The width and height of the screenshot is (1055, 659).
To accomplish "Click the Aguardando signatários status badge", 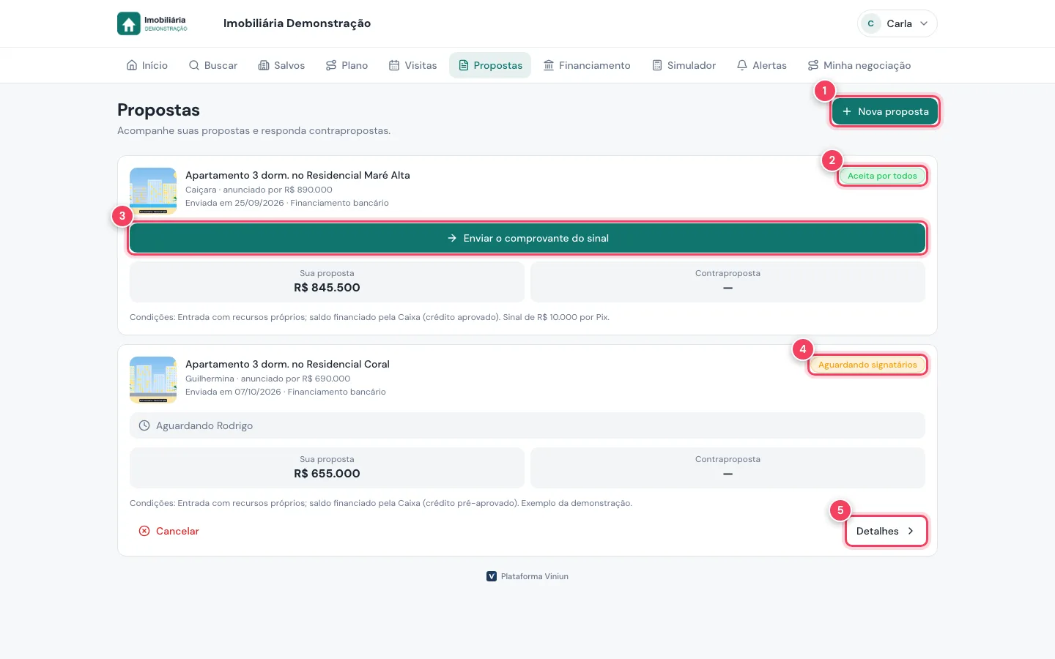I will pyautogui.click(x=867, y=365).
